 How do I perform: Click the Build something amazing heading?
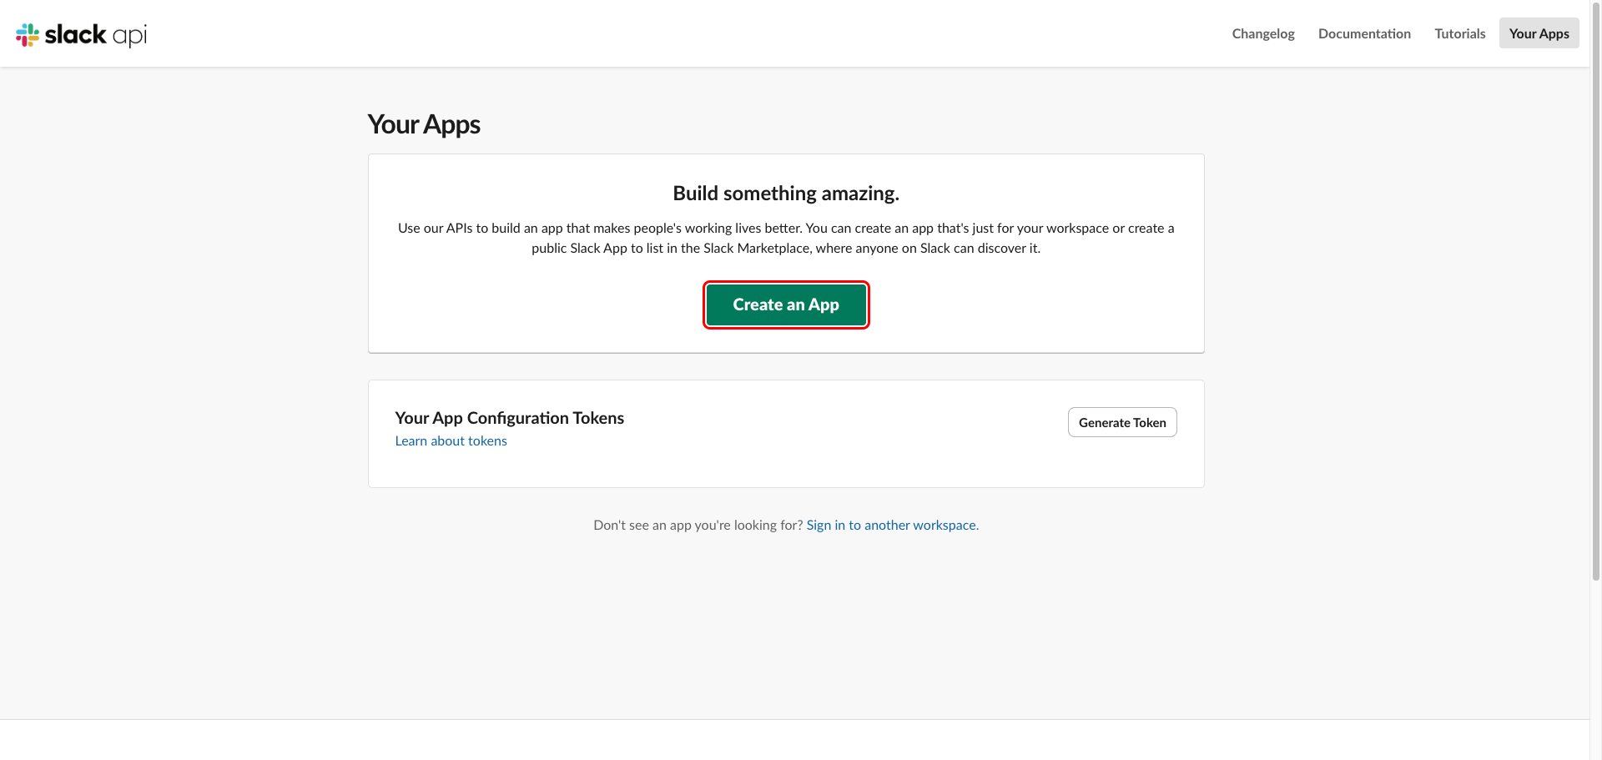[786, 194]
